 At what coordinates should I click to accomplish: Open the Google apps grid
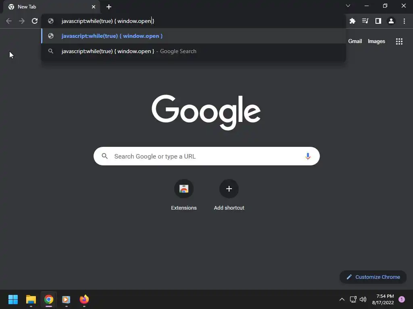[x=399, y=41]
